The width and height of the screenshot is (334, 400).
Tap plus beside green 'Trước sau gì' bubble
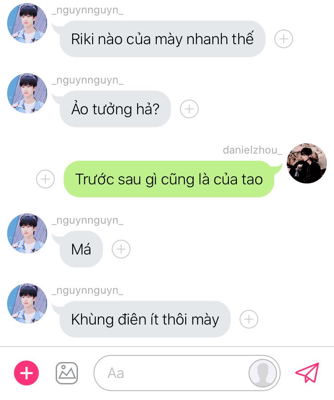point(45,179)
